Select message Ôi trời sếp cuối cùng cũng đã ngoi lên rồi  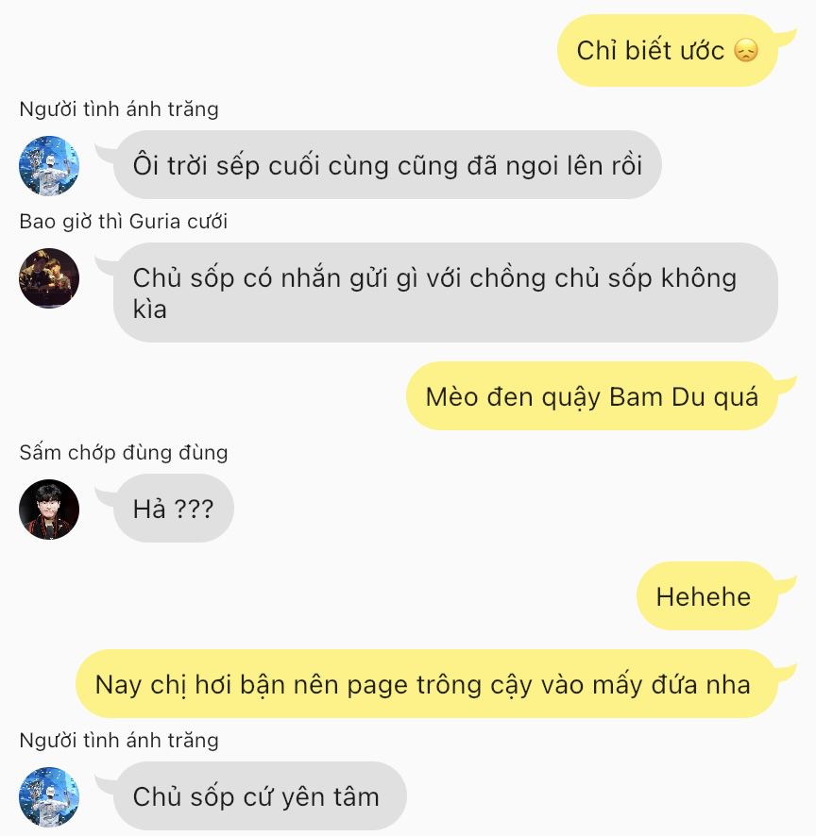coord(387,165)
